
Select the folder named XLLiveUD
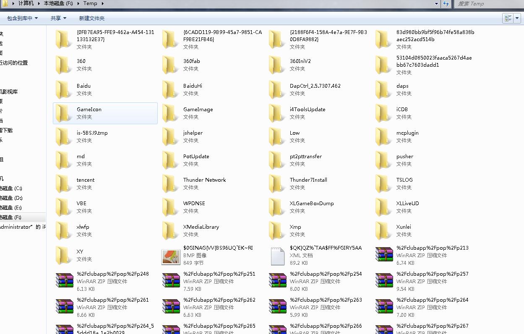click(x=407, y=203)
